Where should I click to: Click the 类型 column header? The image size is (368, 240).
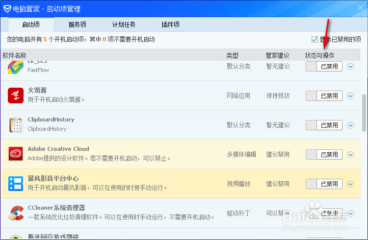(x=233, y=55)
